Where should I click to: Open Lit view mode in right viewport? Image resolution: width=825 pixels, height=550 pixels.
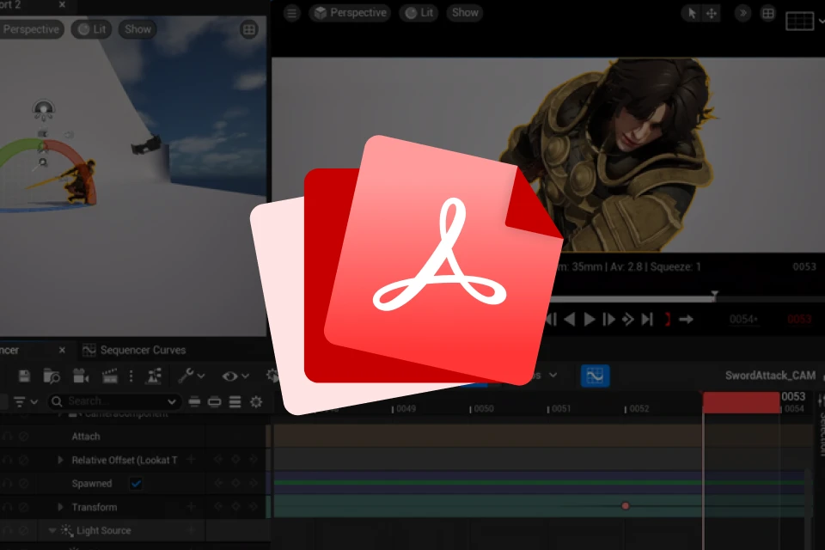(x=419, y=13)
